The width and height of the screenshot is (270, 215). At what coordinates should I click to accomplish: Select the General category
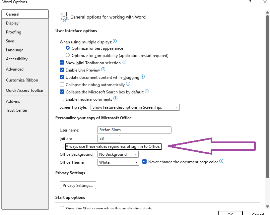(x=25, y=14)
